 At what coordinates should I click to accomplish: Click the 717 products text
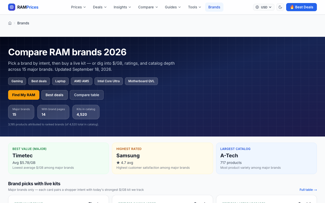[231, 163]
